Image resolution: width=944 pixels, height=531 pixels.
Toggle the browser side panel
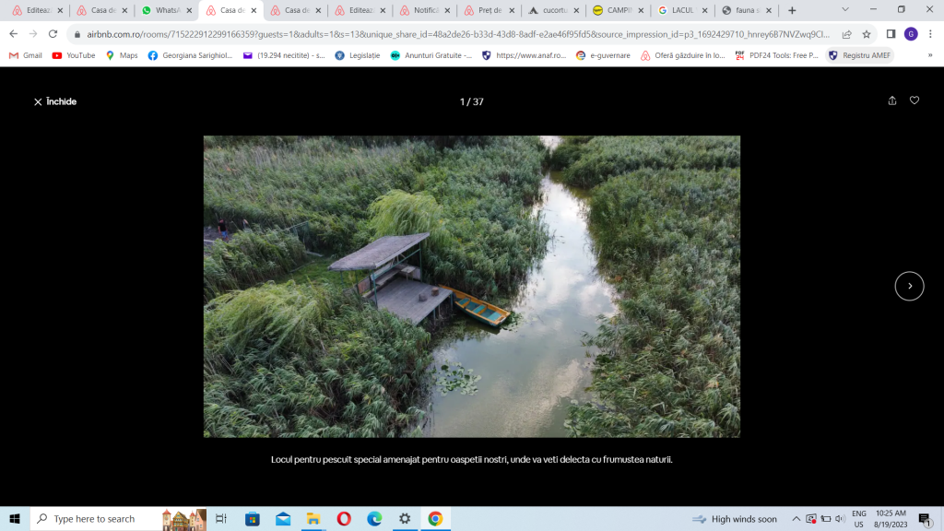click(891, 34)
